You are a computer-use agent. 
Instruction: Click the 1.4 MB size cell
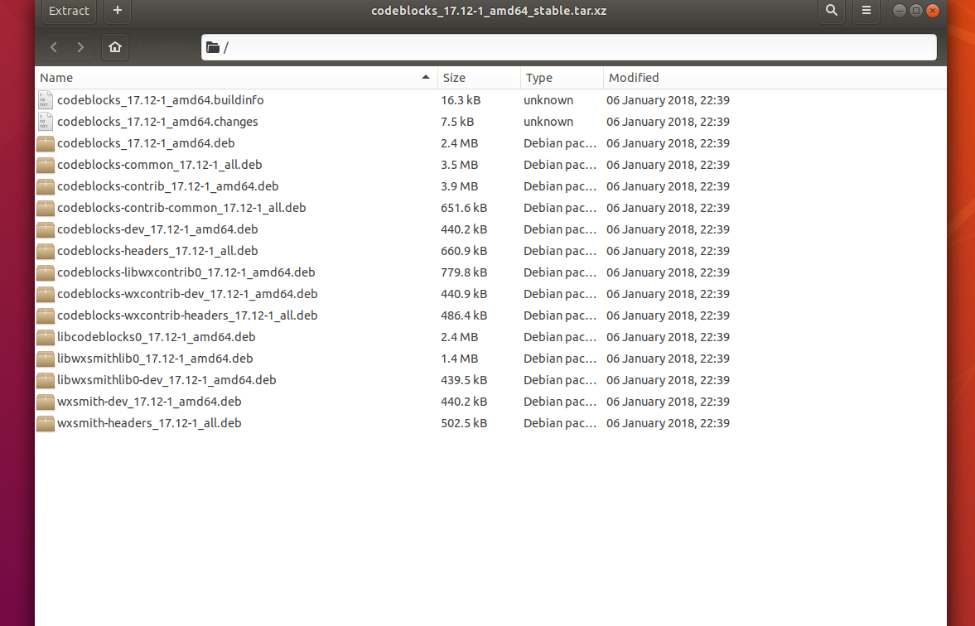pyautogui.click(x=460, y=359)
